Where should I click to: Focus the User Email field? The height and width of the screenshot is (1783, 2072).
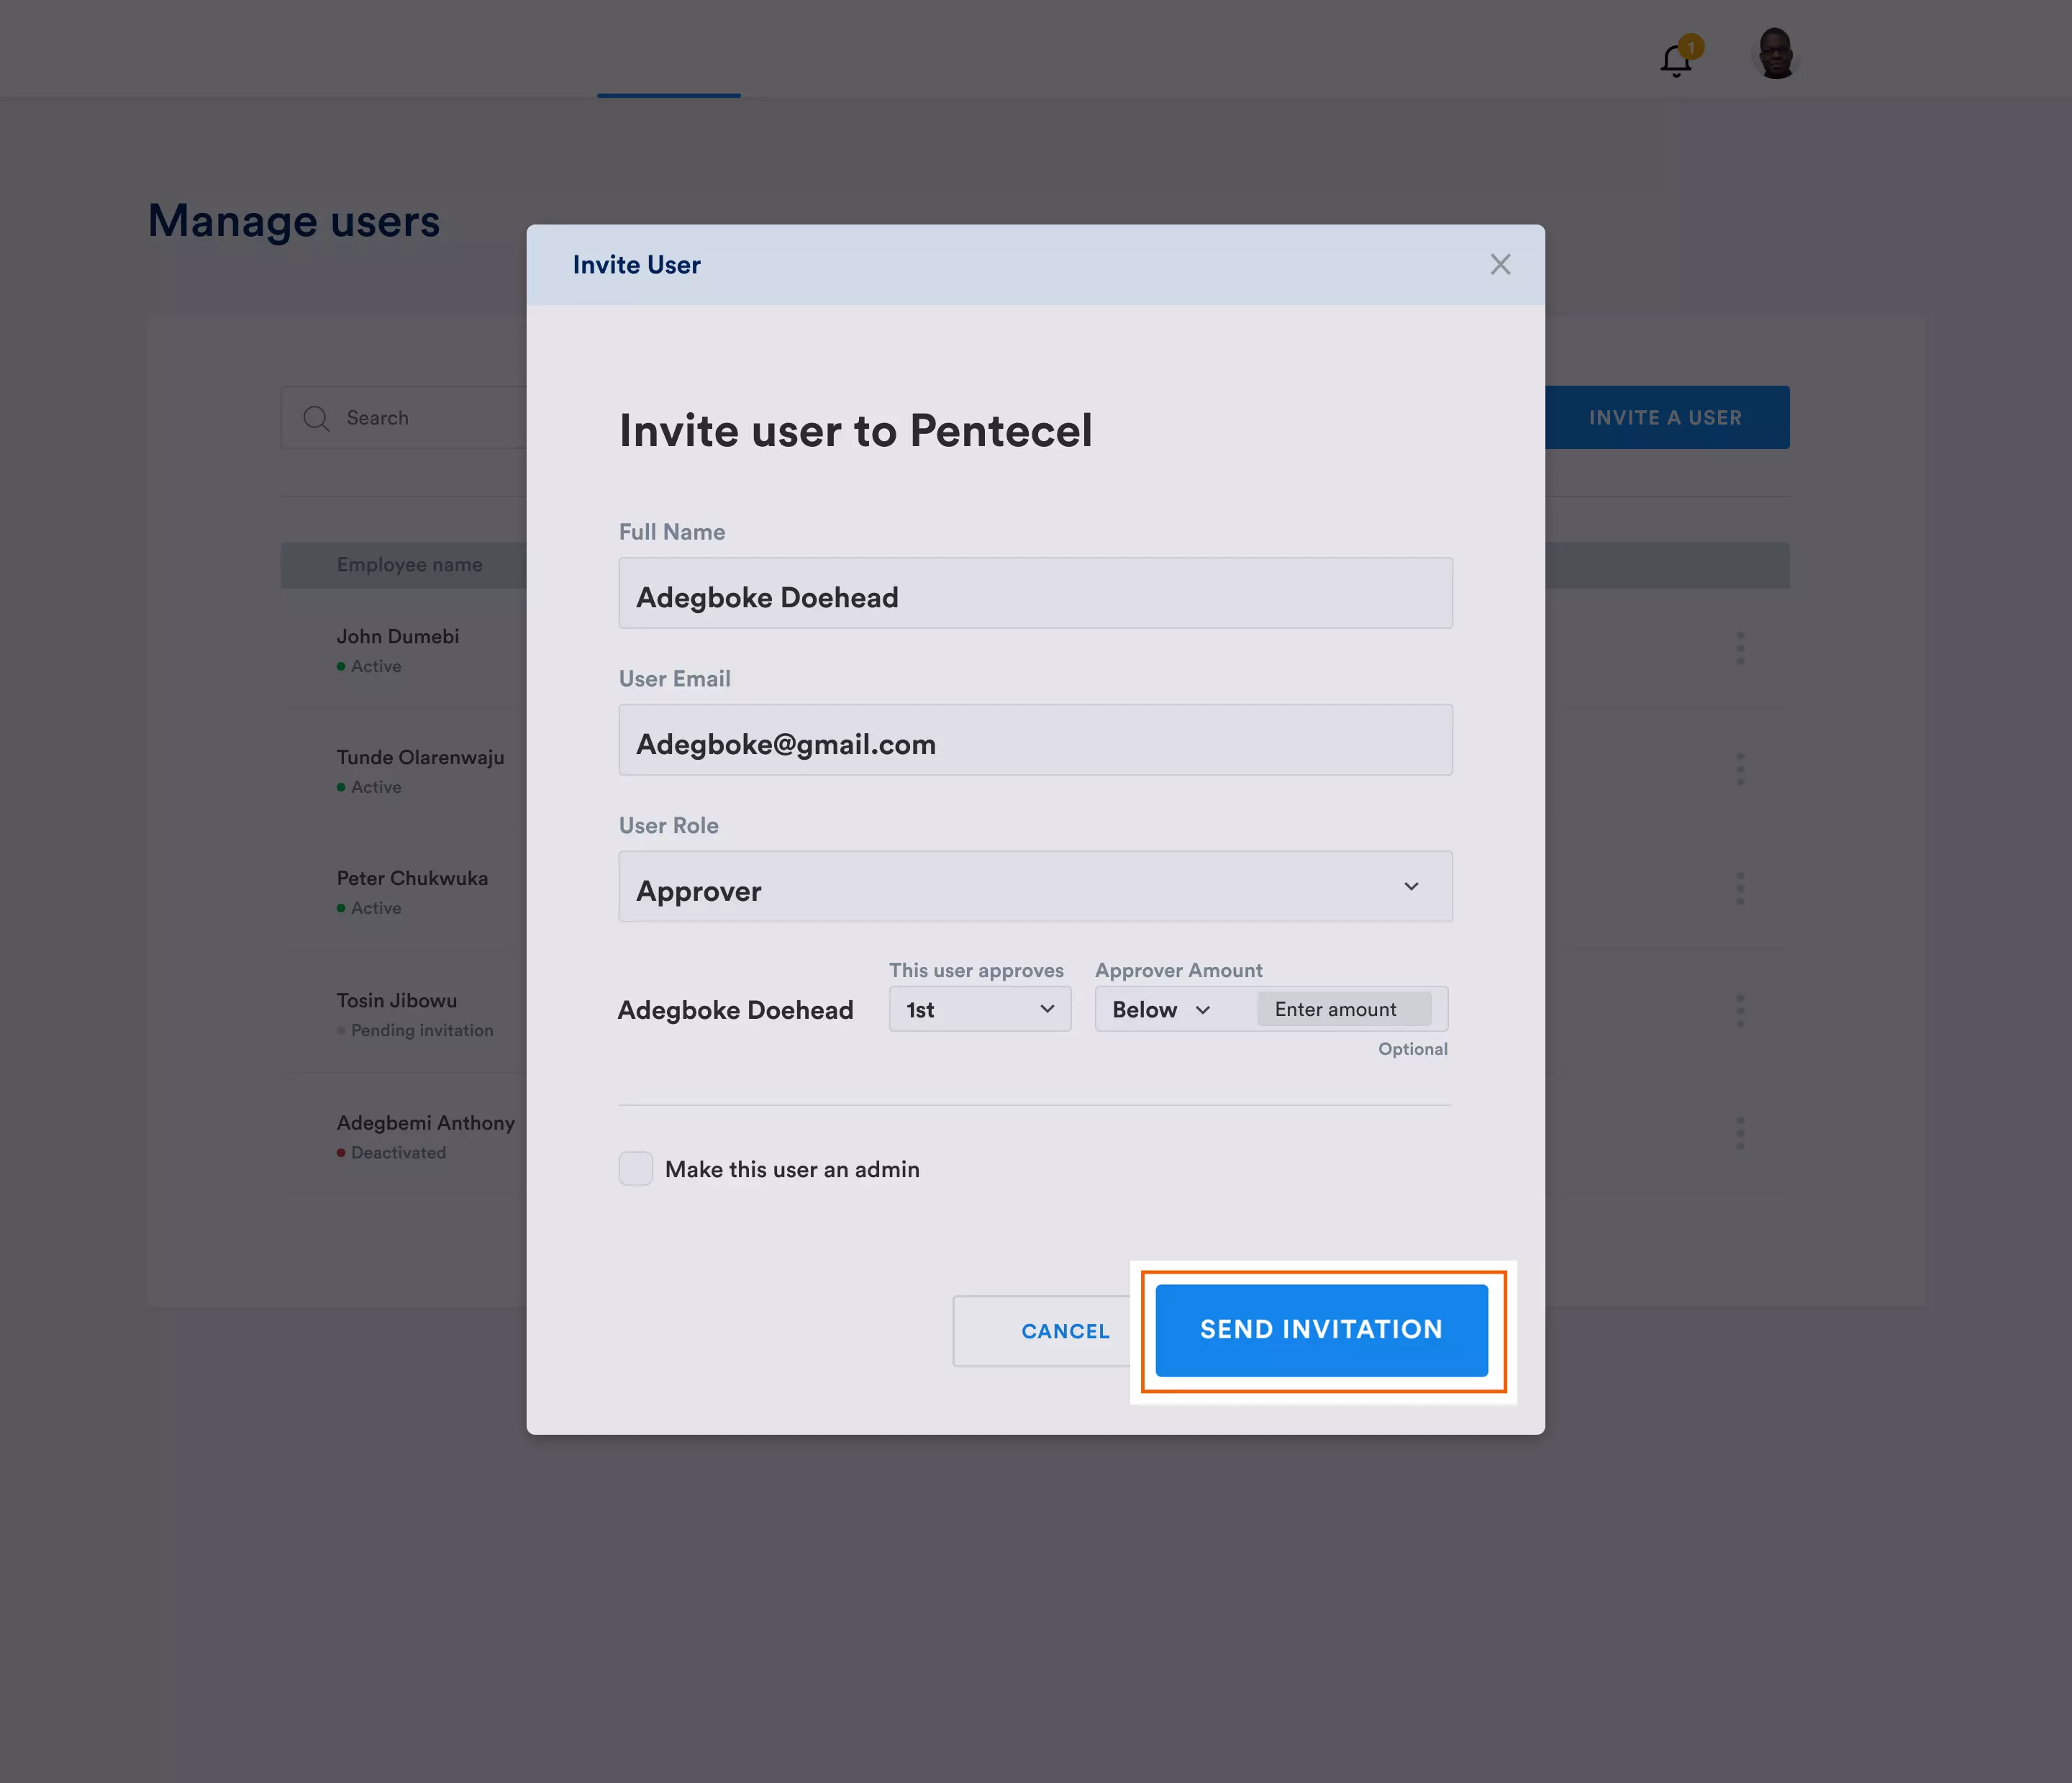coord(1035,740)
